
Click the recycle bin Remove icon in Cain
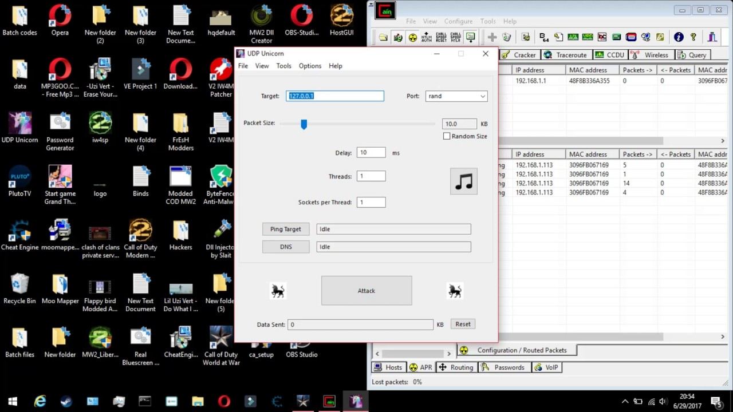pyautogui.click(x=506, y=37)
